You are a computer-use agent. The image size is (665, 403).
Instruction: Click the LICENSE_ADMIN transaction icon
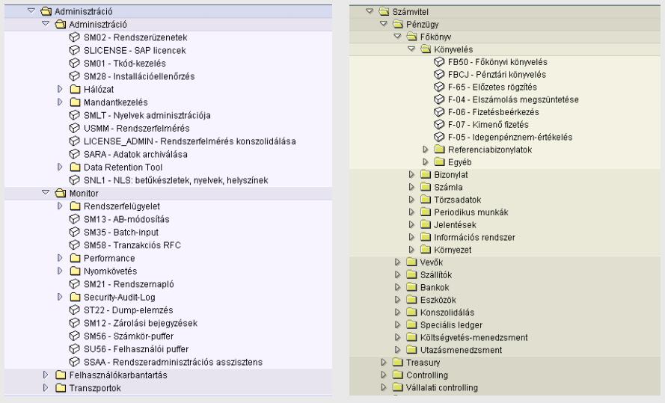pos(75,141)
